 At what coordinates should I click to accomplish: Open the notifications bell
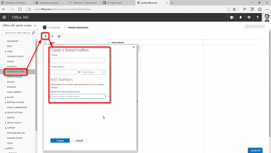[x=240, y=17]
